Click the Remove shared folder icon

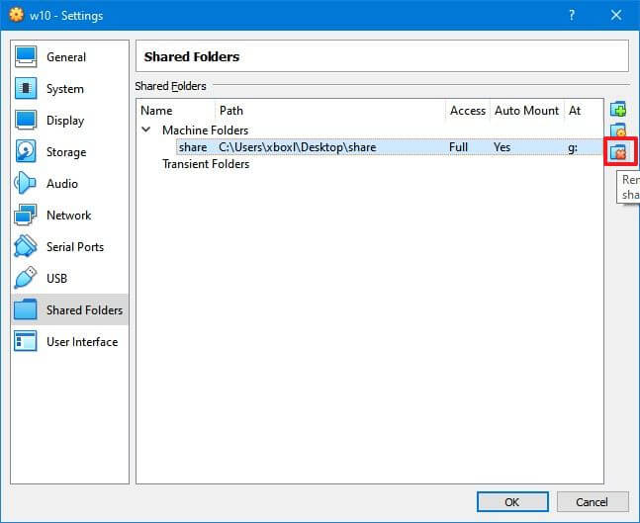click(618, 152)
